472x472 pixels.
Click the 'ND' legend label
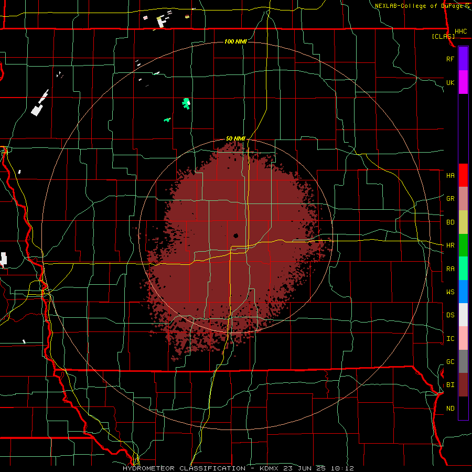[x=450, y=409]
